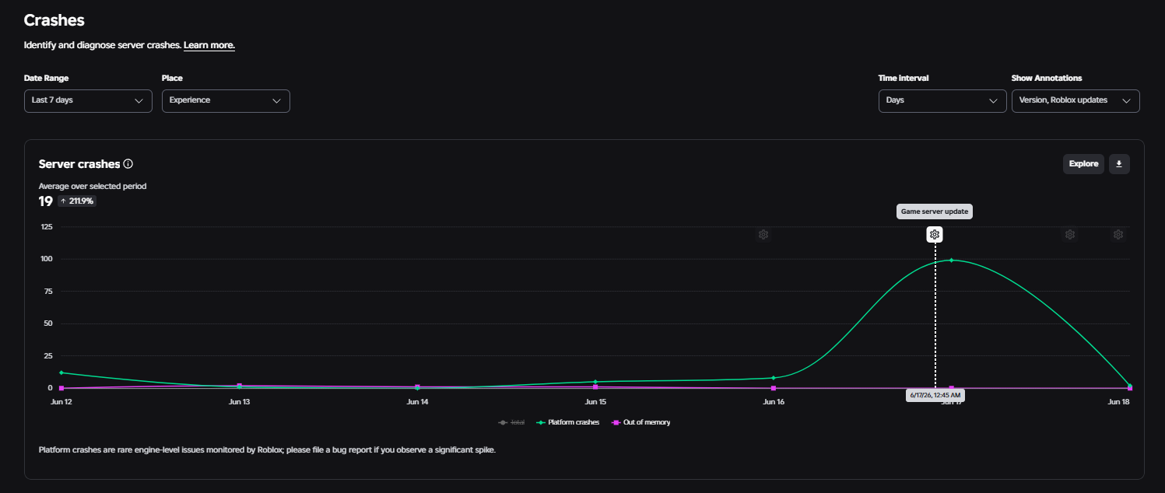Screen dimensions: 1165x493
Task: Click the highlighted gear annotation under Game server update
Action: pyautogui.click(x=935, y=234)
